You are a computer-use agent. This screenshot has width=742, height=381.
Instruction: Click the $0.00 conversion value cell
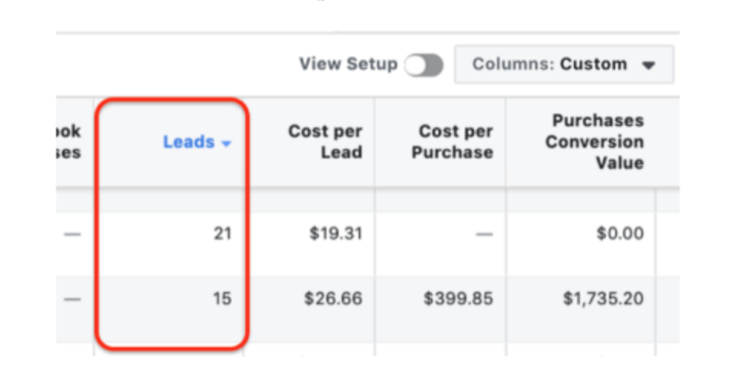pos(620,234)
